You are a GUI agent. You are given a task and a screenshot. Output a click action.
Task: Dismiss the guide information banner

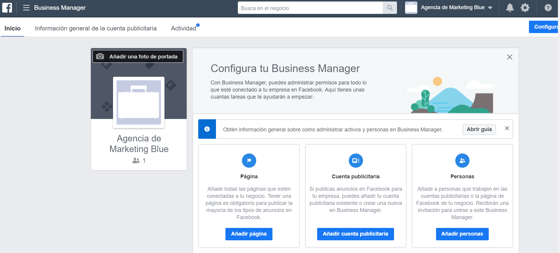pos(507,128)
